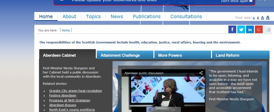Open the About menu

point(69,17)
